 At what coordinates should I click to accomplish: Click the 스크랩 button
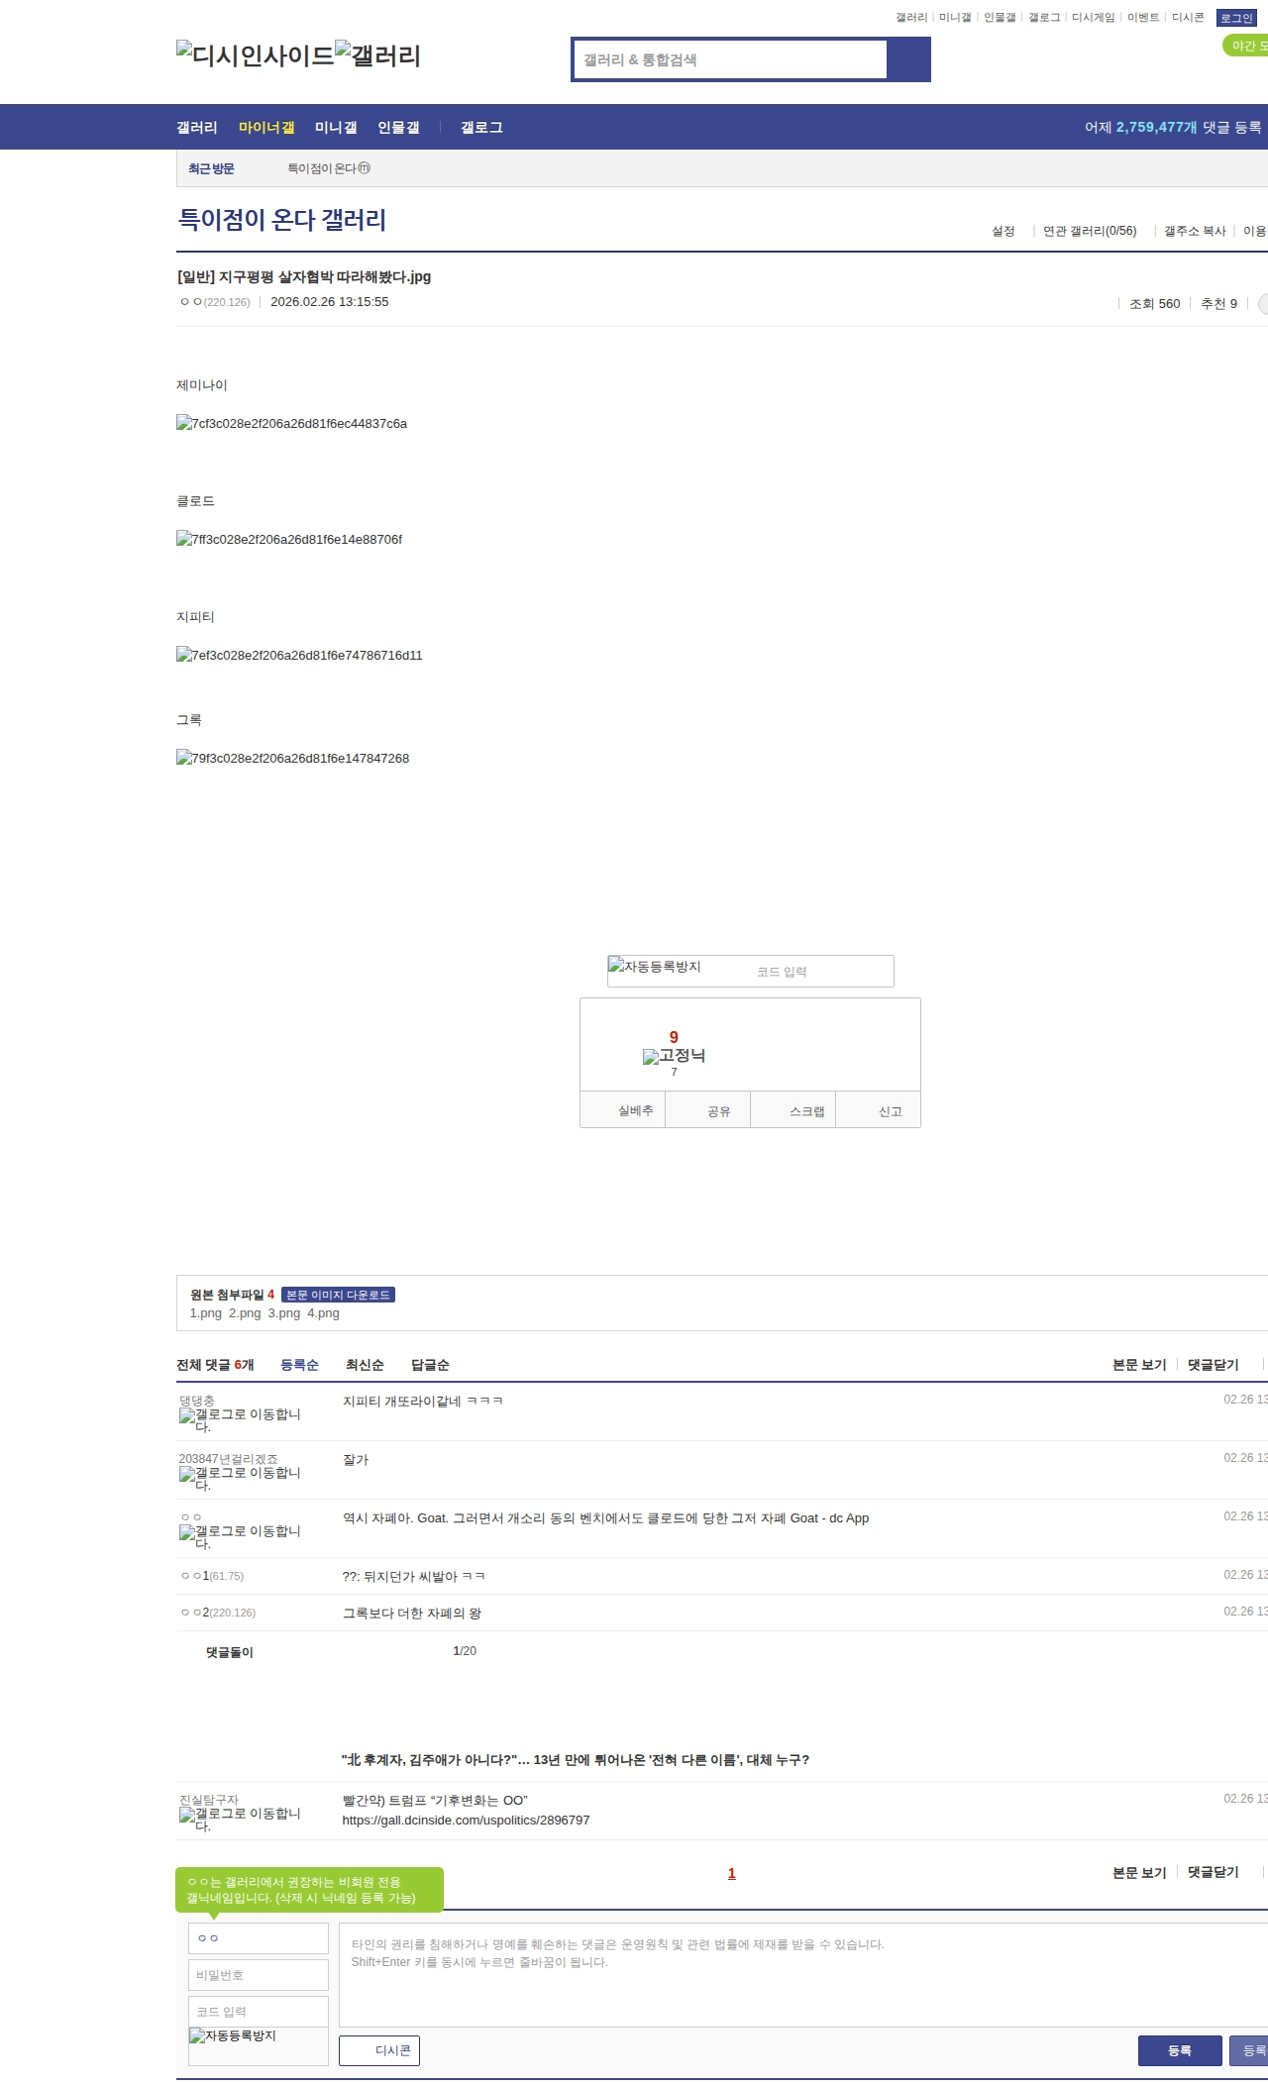tap(793, 1110)
